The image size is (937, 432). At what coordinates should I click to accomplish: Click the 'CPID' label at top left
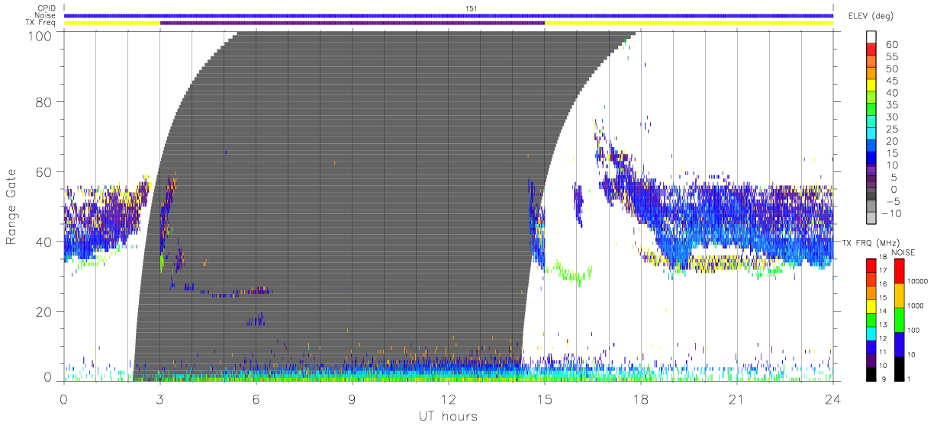click(46, 8)
